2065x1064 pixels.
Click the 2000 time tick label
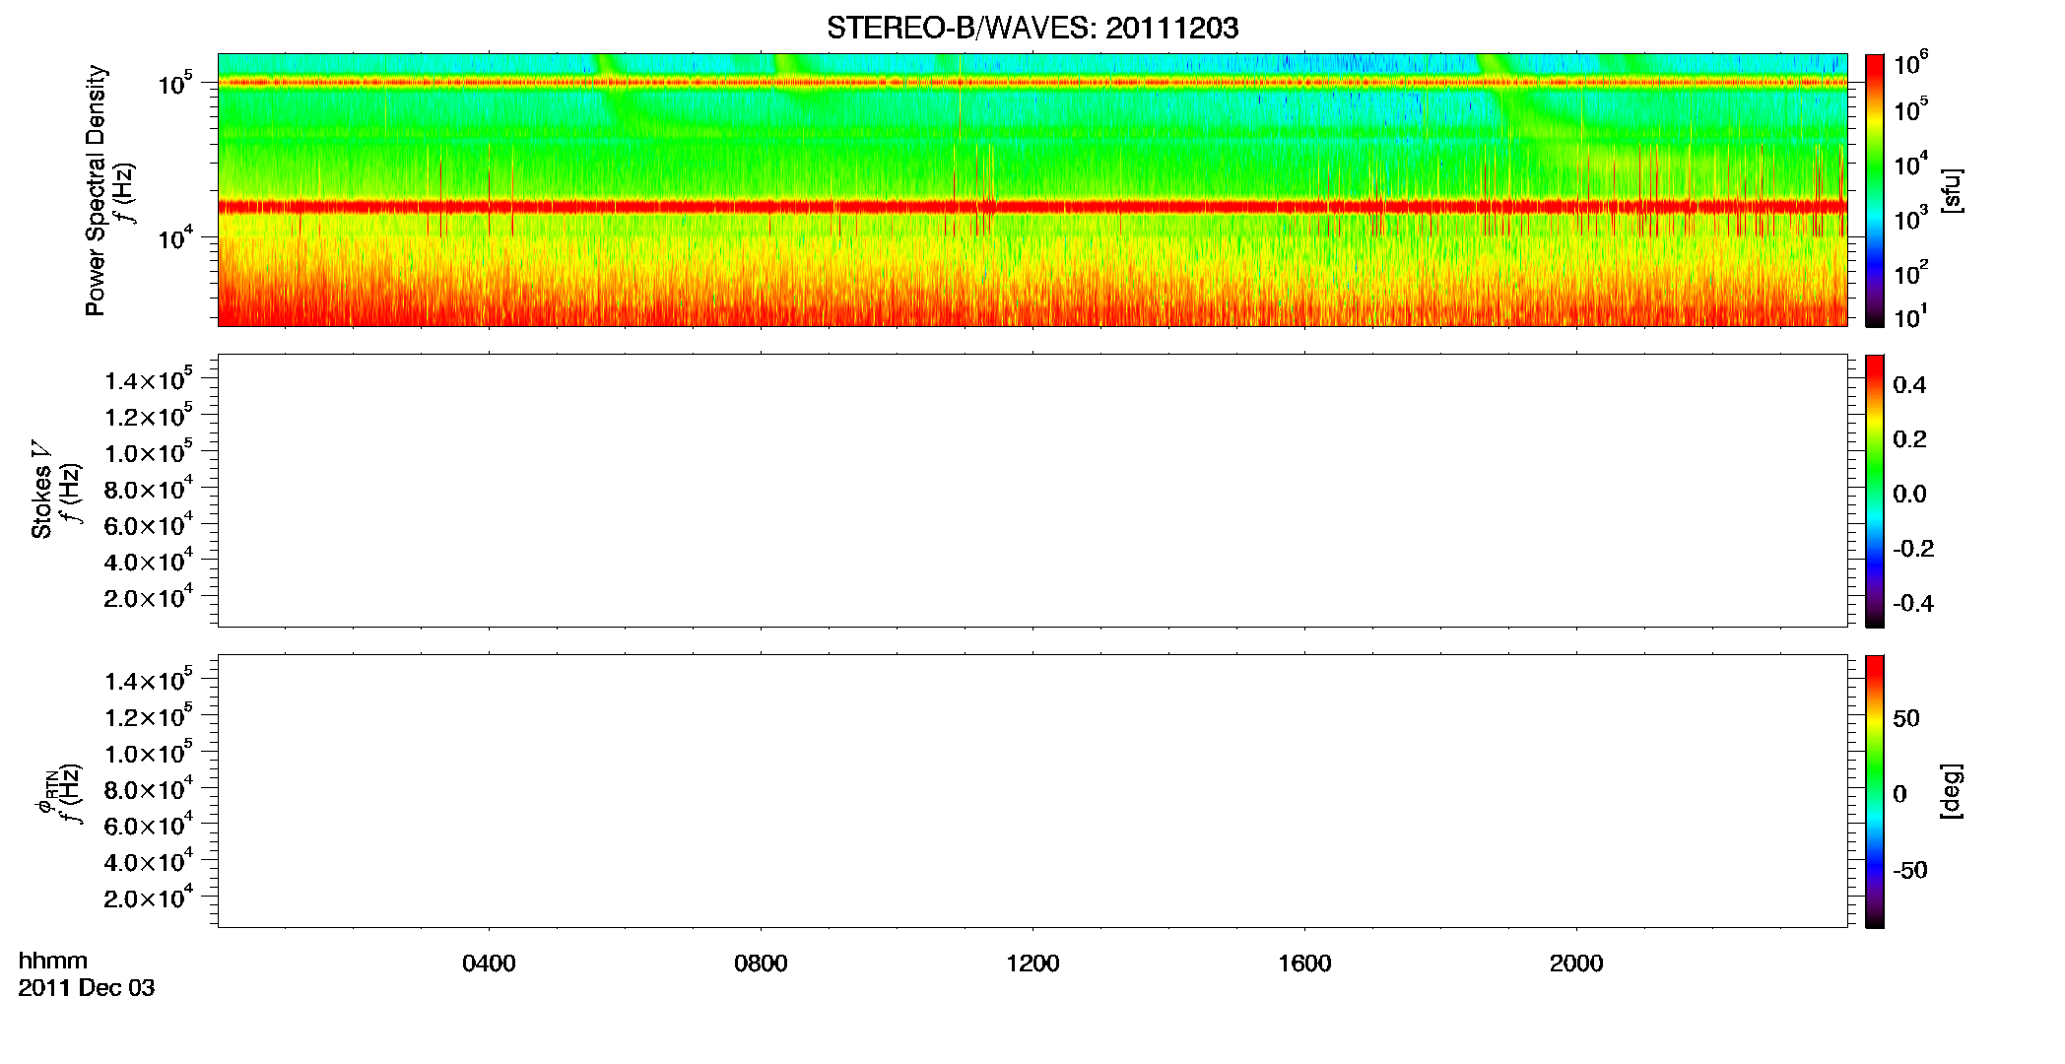click(1576, 964)
